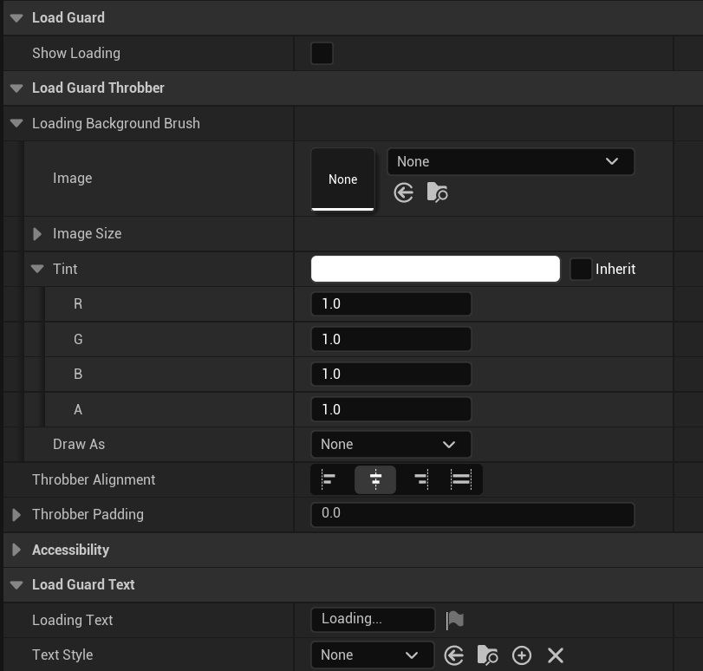Select the Text Style label
This screenshot has height=671, width=703.
(x=62, y=655)
